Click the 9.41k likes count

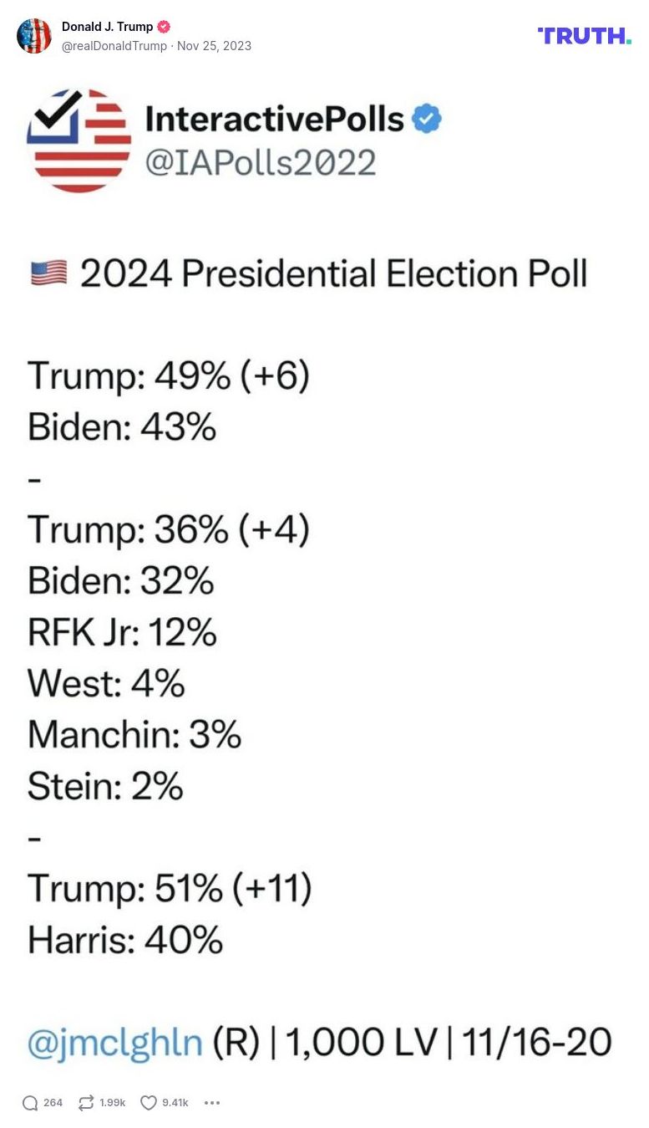click(175, 1103)
